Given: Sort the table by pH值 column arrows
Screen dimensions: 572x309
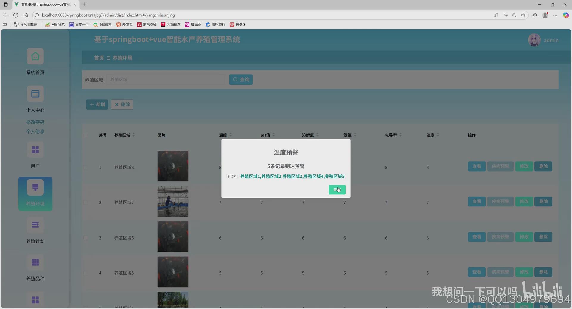Looking at the screenshot, I should (274, 135).
